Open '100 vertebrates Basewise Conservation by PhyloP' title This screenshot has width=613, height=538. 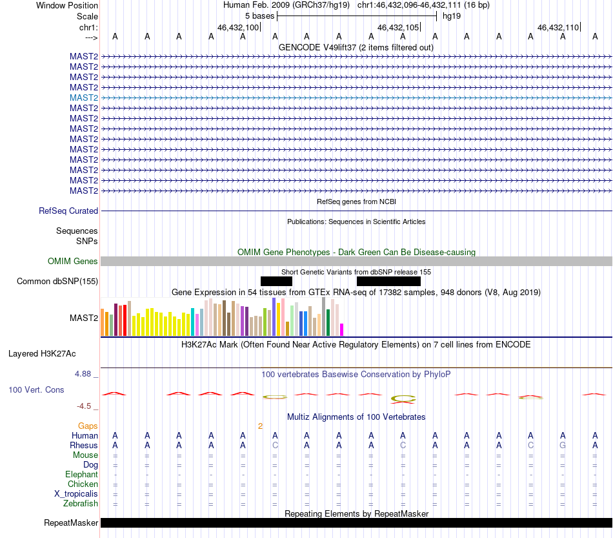click(x=356, y=375)
